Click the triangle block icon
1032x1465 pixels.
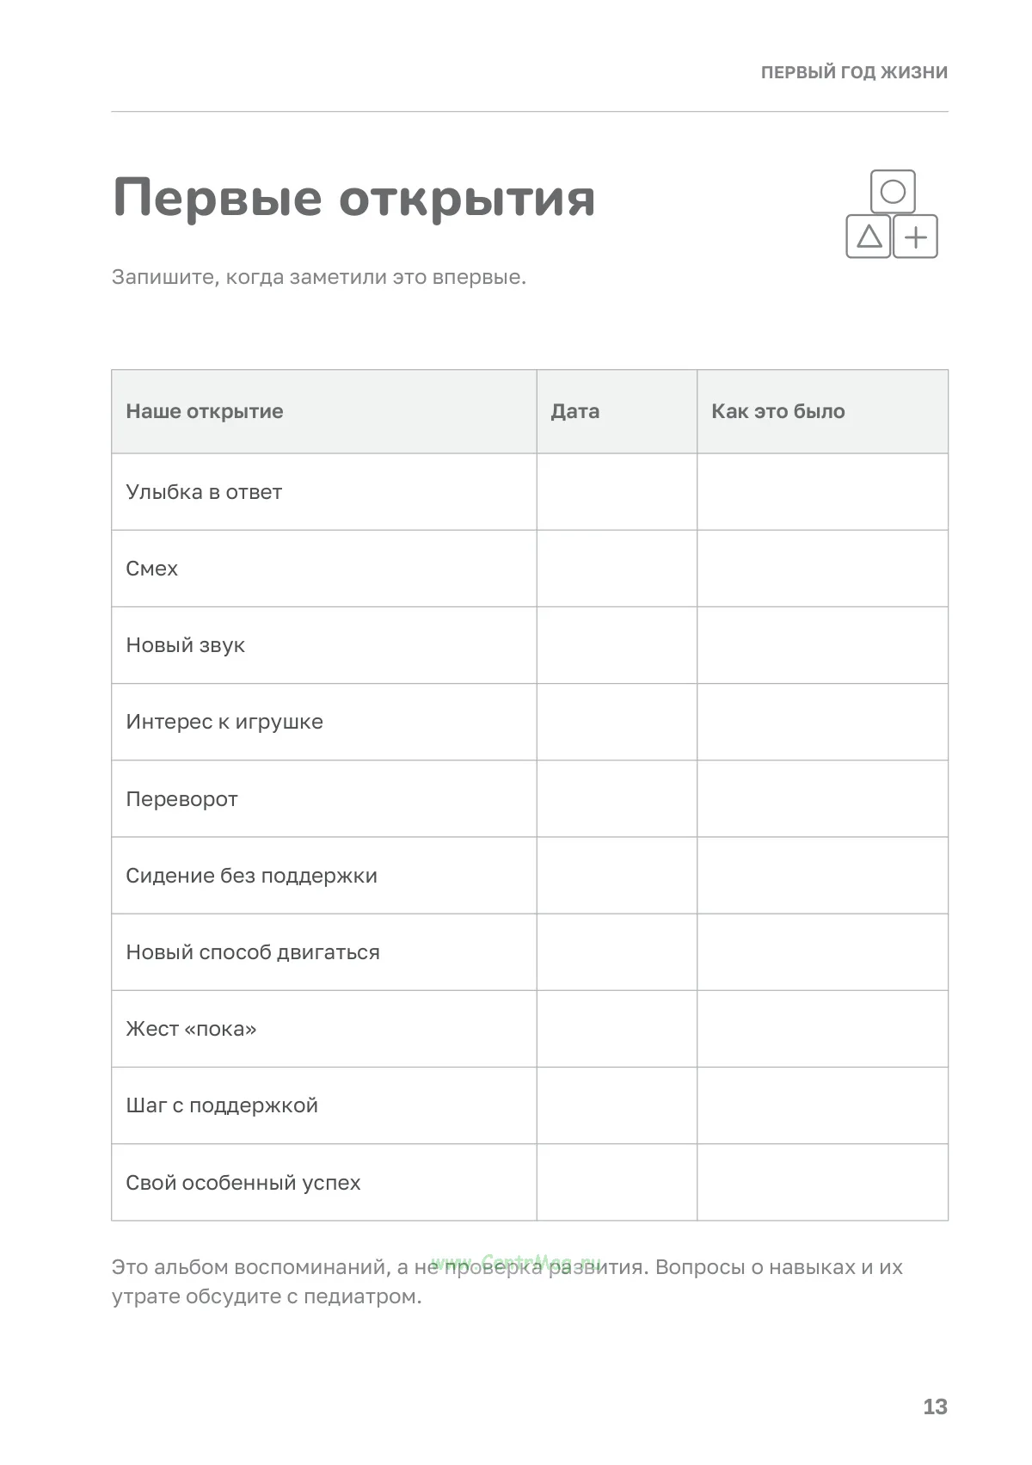click(x=869, y=237)
